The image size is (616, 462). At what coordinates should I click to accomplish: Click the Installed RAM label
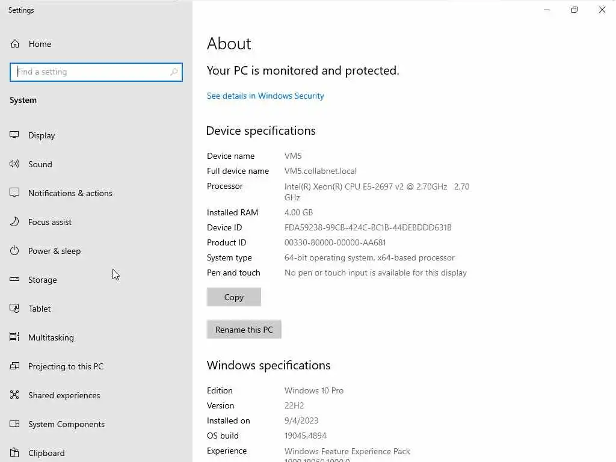pyautogui.click(x=233, y=212)
